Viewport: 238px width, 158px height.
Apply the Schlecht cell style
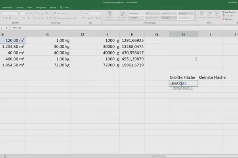click(186, 13)
